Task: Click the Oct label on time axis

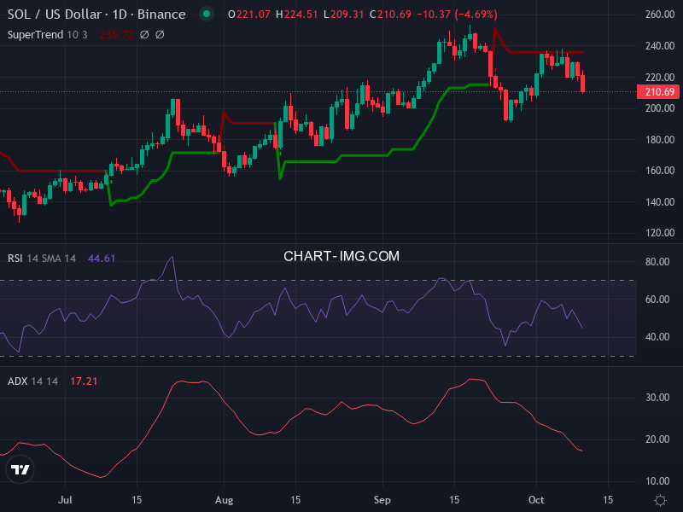Action: pos(536,498)
